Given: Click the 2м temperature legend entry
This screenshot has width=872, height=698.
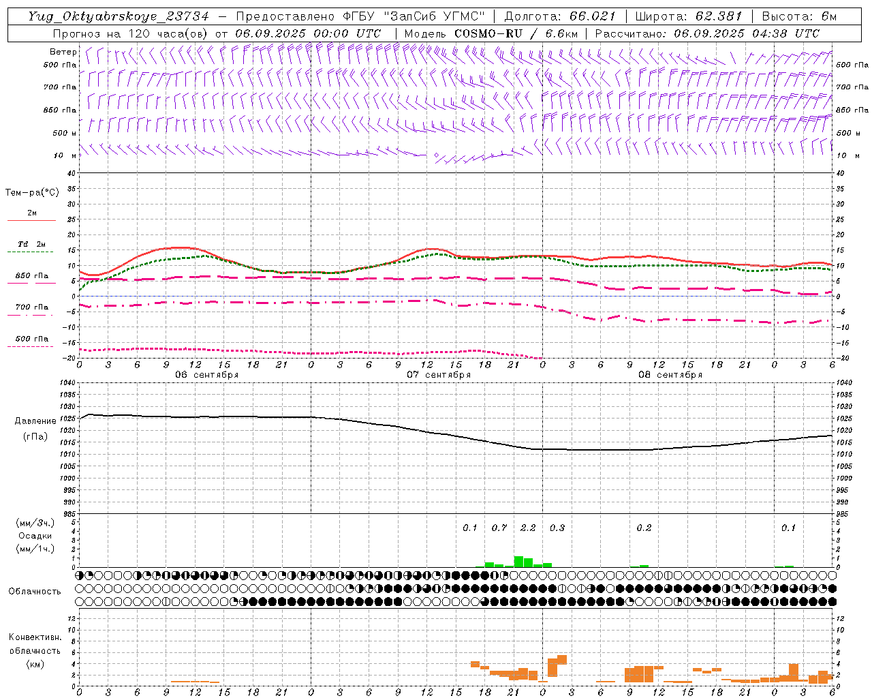Looking at the screenshot, I should pos(32,213).
